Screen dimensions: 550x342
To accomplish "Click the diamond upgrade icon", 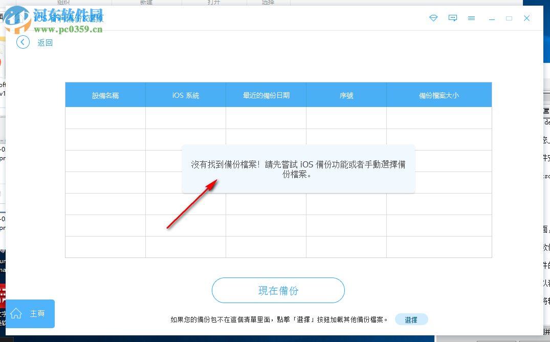I will coord(433,18).
